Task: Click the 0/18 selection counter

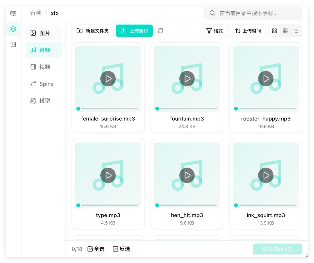Action: pyautogui.click(x=77, y=249)
